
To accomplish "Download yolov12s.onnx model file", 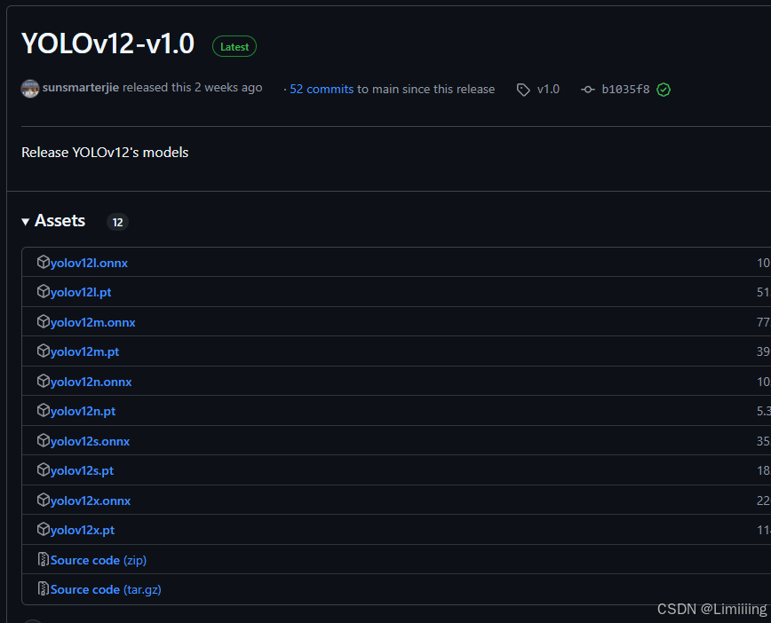I will (90, 441).
